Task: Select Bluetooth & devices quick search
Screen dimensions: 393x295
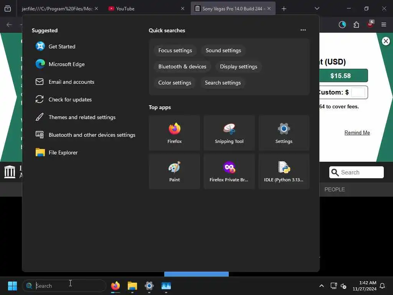Action: (182, 66)
